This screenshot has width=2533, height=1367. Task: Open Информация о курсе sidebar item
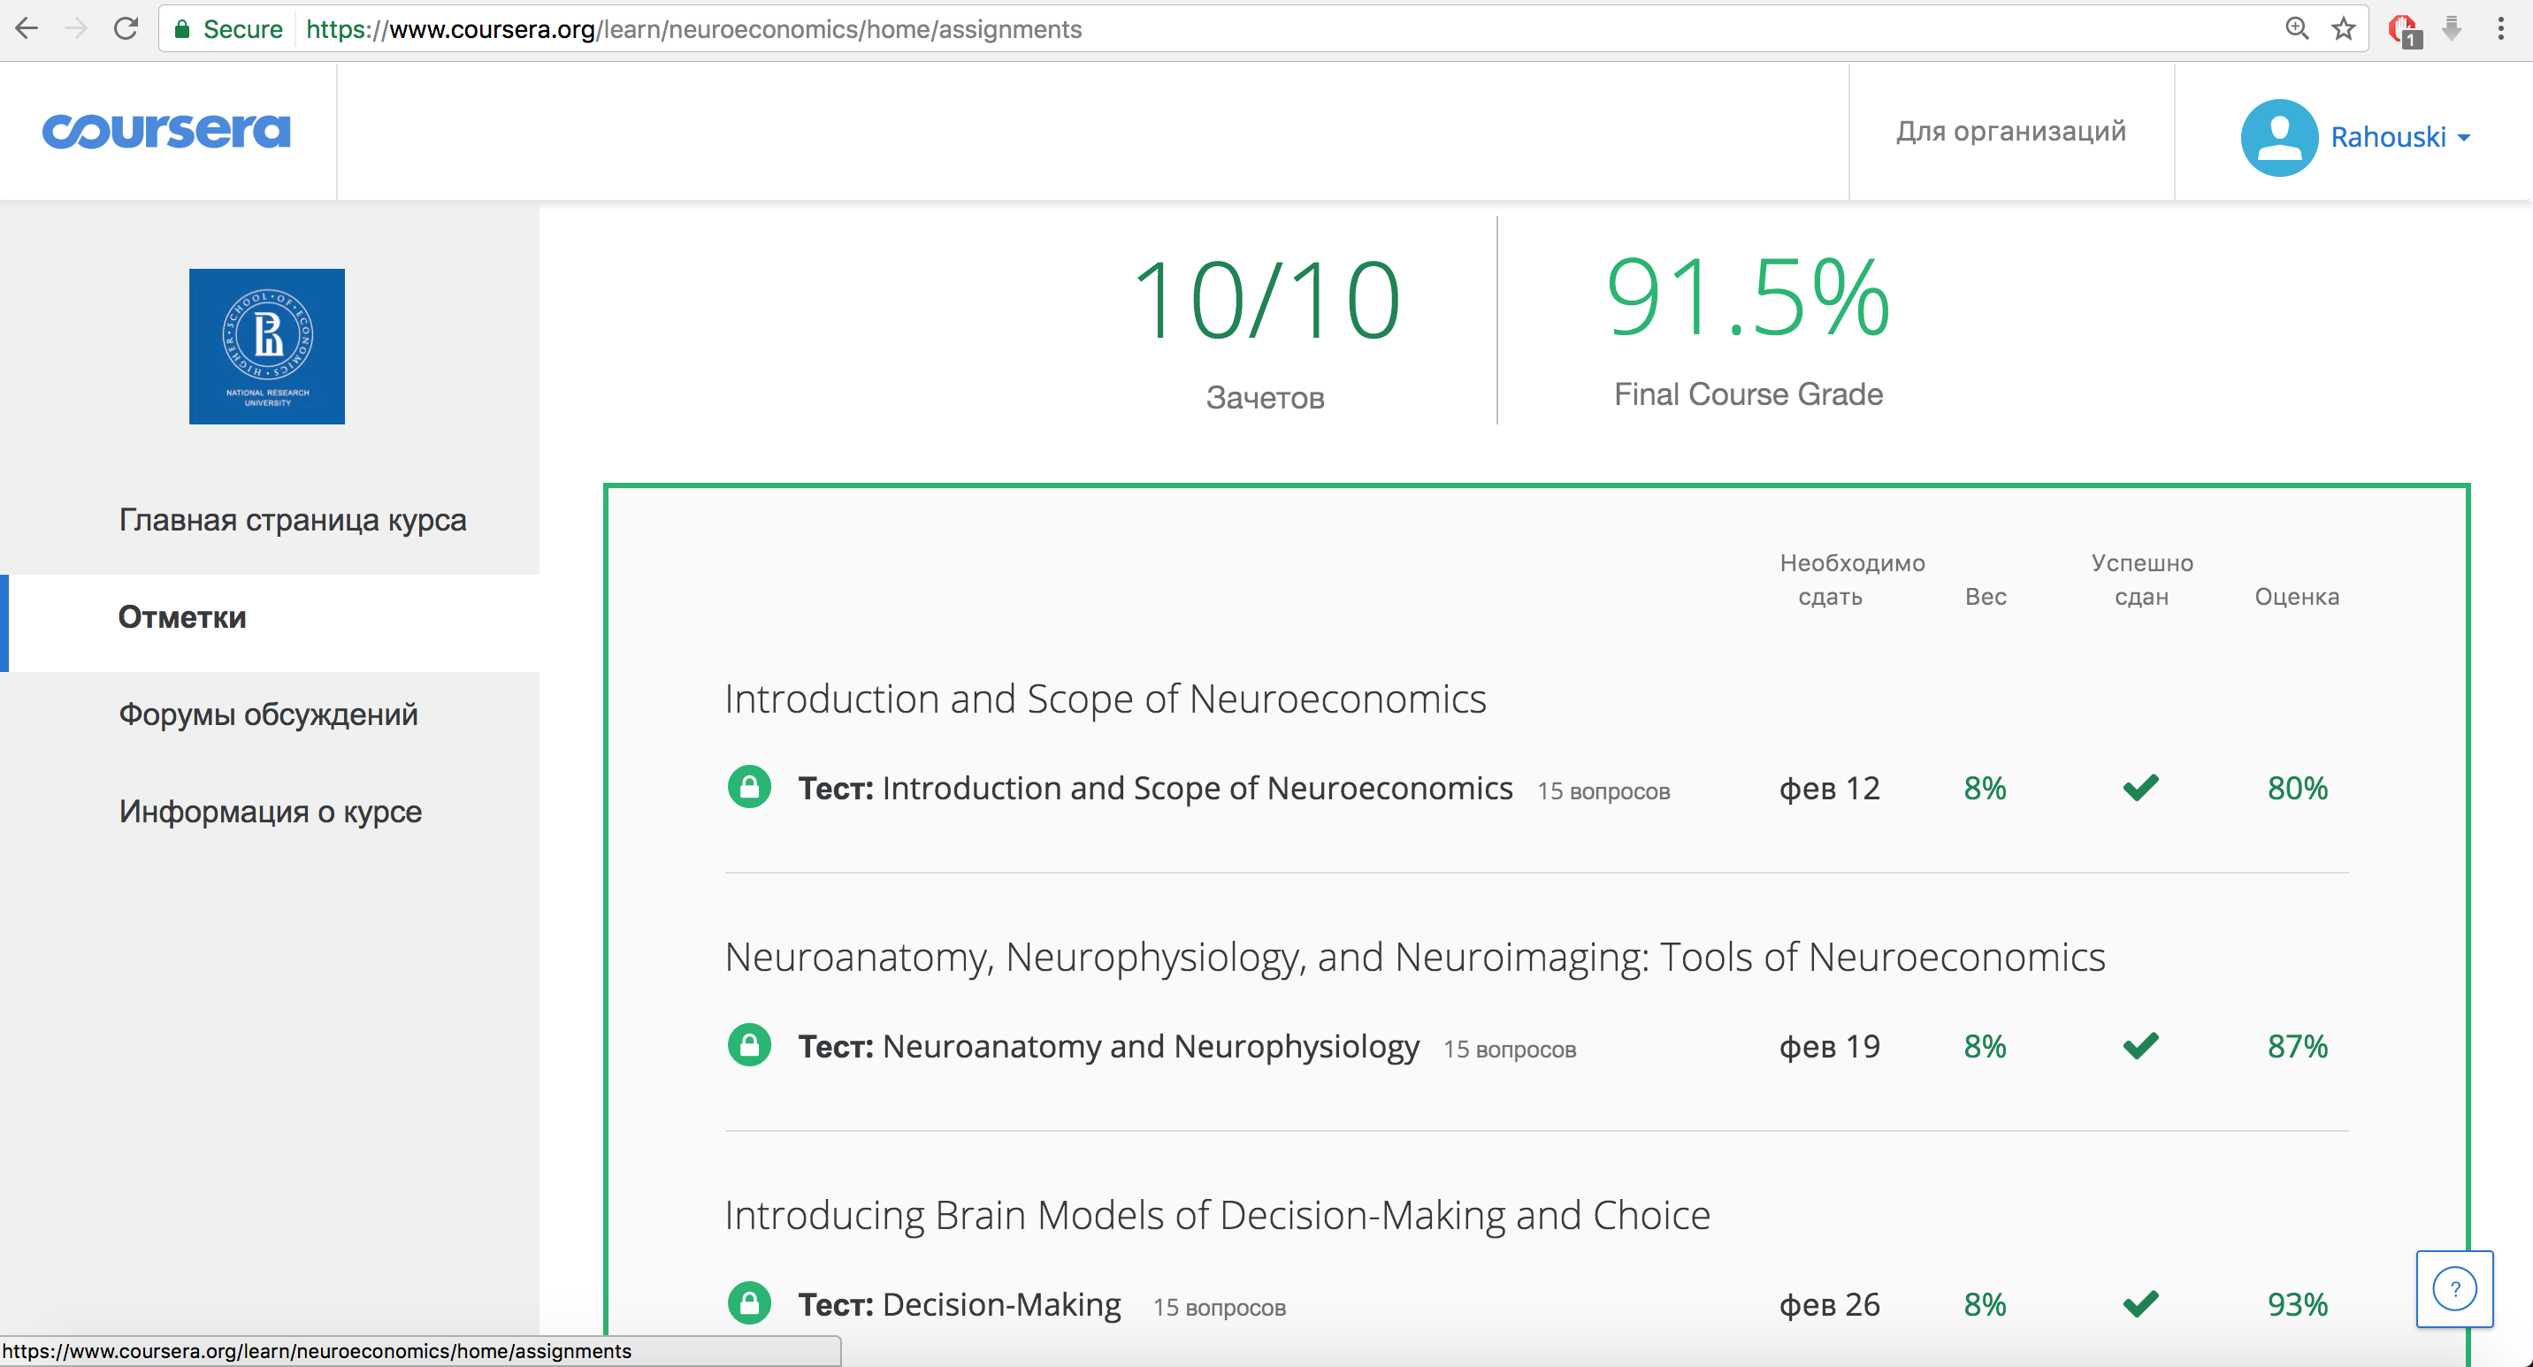click(270, 812)
